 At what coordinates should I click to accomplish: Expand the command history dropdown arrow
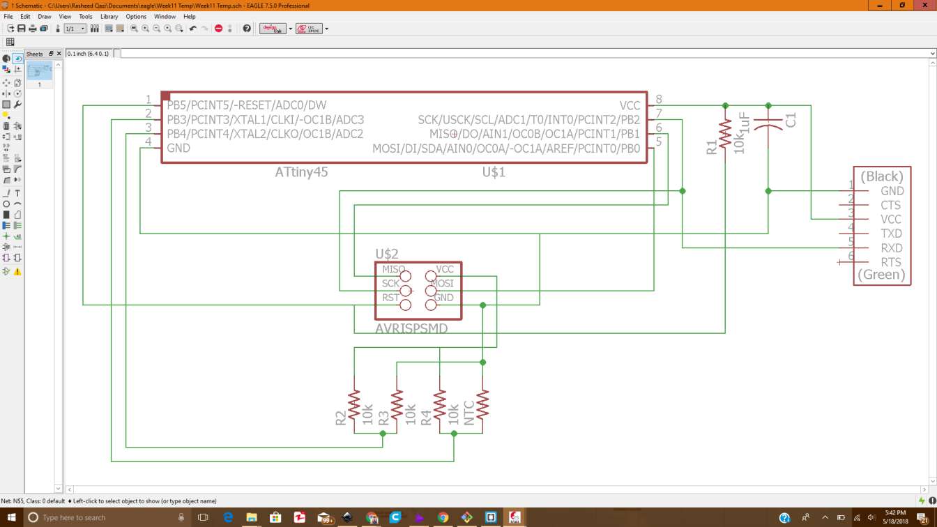(933, 54)
